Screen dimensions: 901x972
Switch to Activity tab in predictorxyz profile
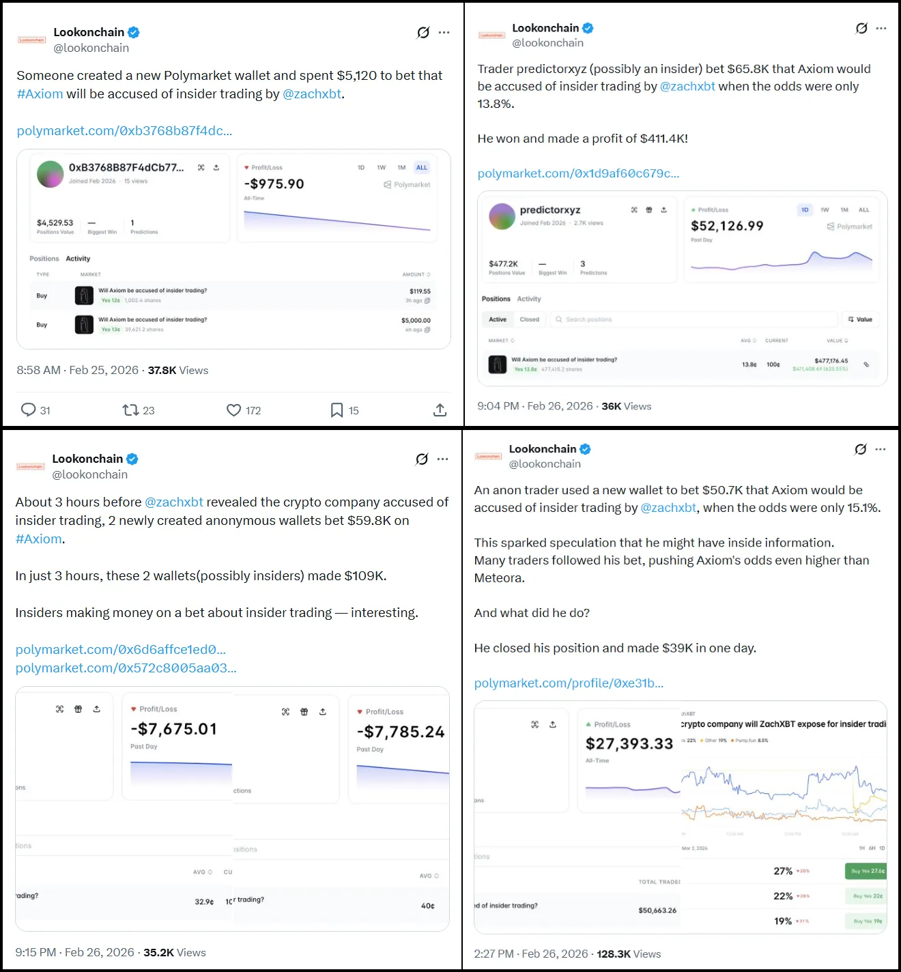(x=529, y=299)
